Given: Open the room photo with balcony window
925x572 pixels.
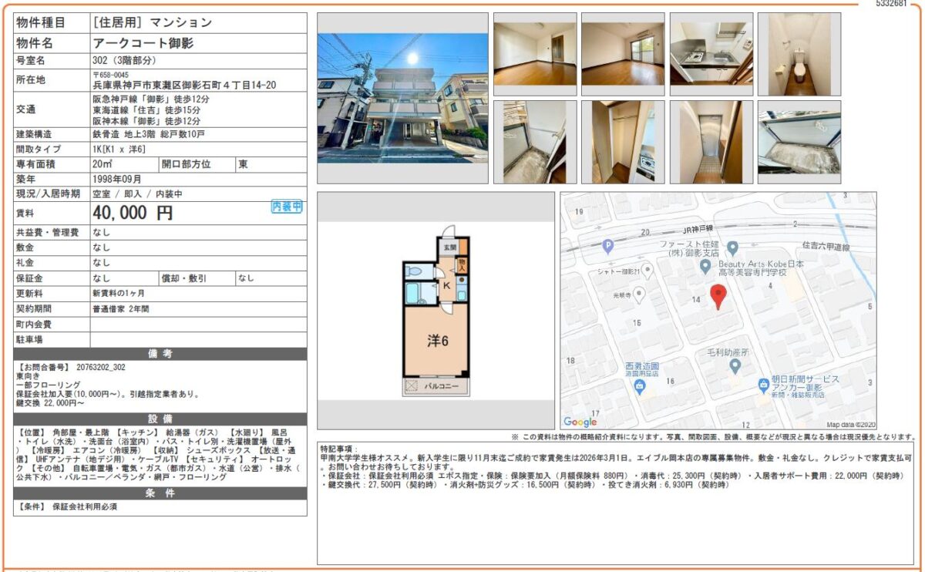Looking at the screenshot, I should (622, 54).
